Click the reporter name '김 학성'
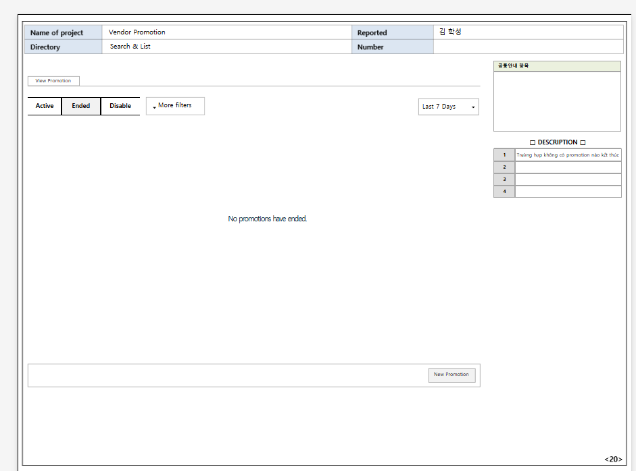Screen dimensions: 636x471 click(450, 32)
